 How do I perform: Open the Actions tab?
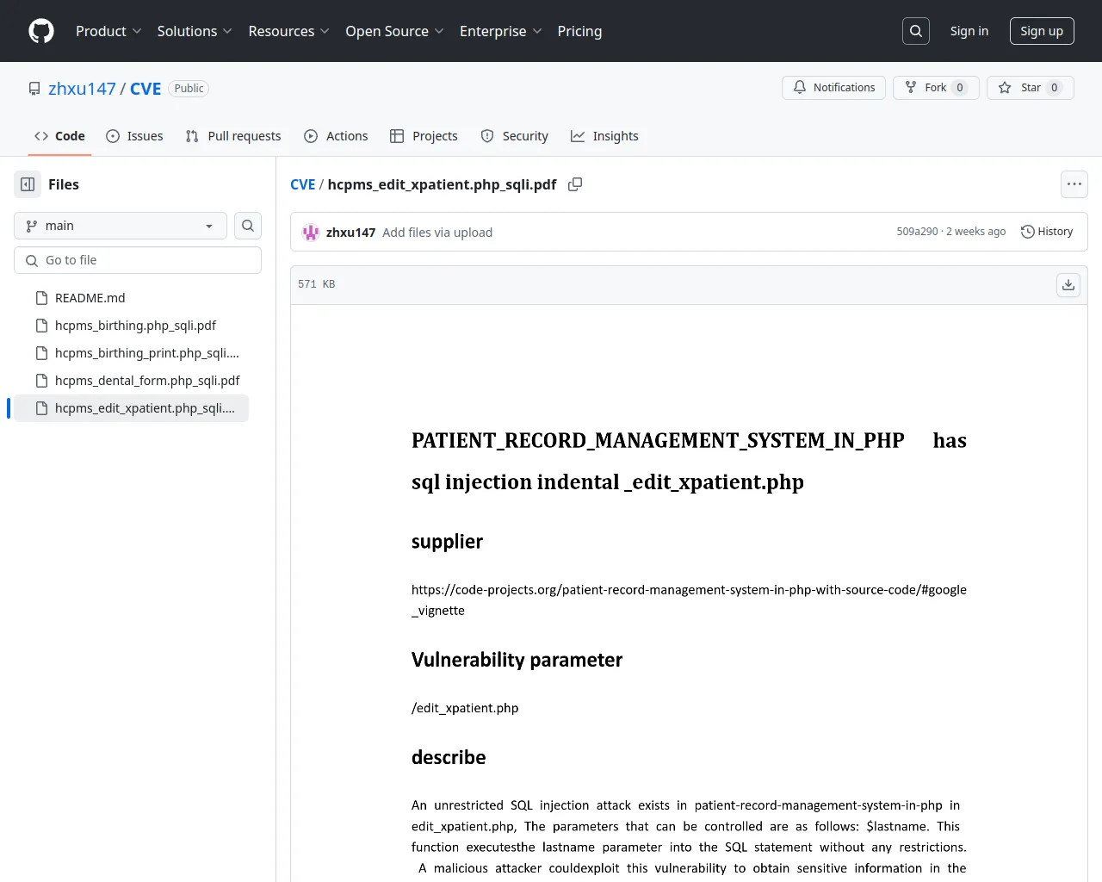point(336,136)
